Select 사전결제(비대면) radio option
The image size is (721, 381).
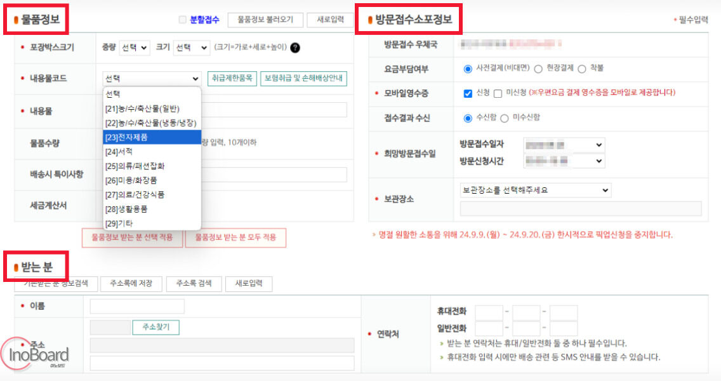[x=468, y=69]
